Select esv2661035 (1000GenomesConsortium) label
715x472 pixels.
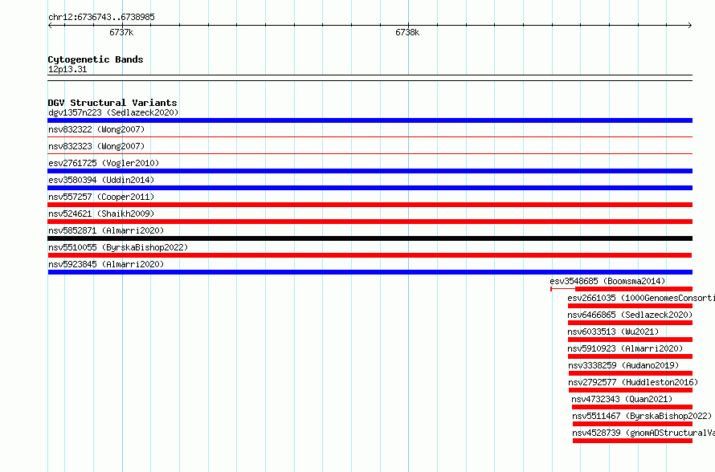pyautogui.click(x=641, y=298)
